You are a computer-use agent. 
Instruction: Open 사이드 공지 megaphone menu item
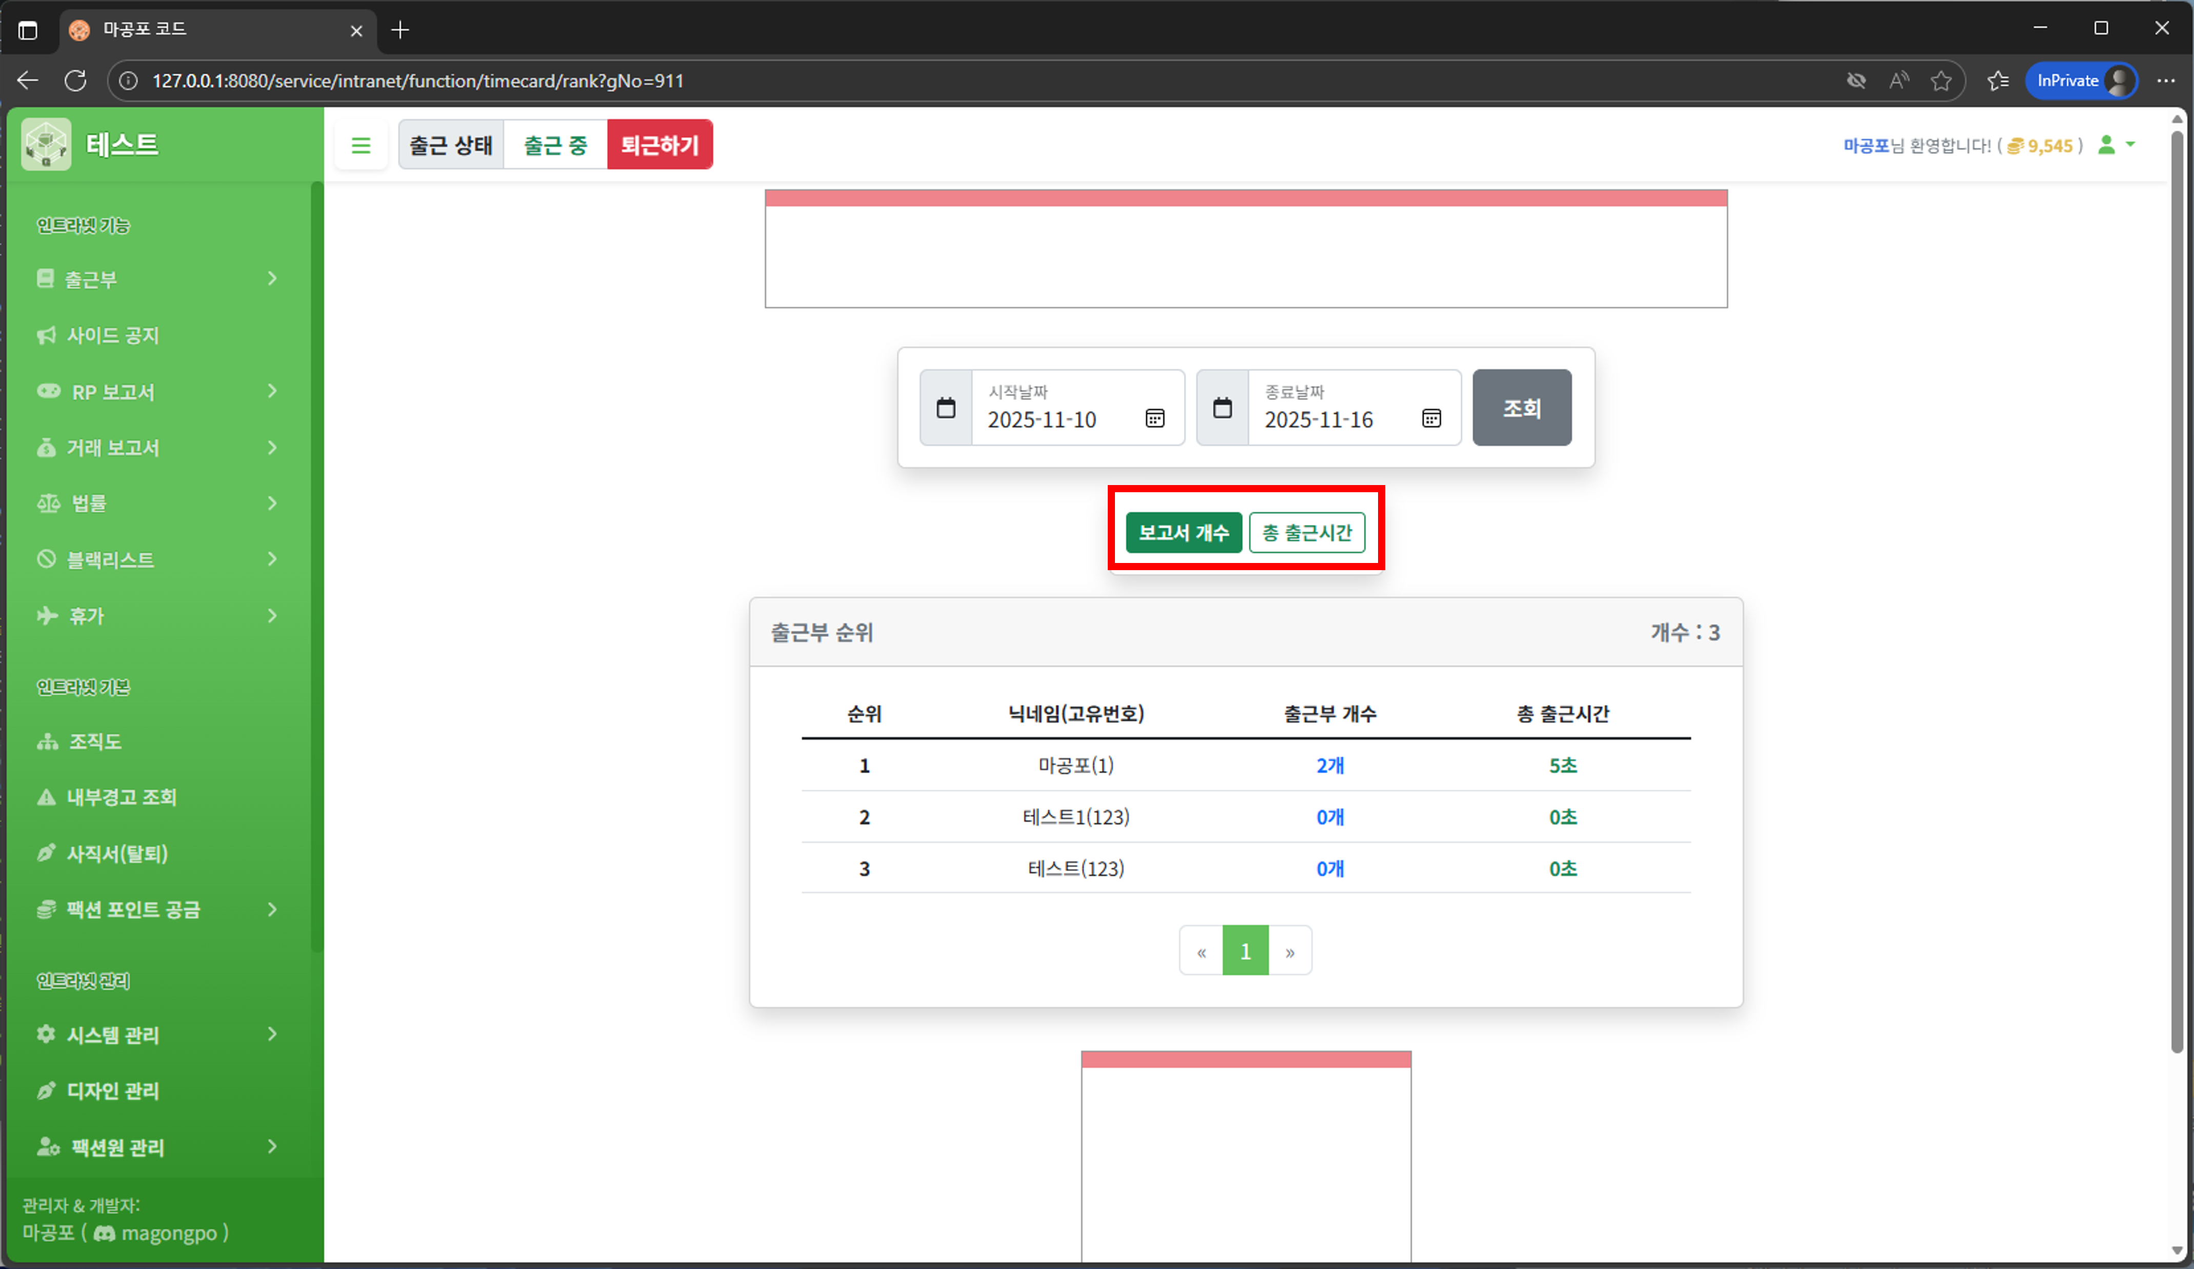coord(113,336)
